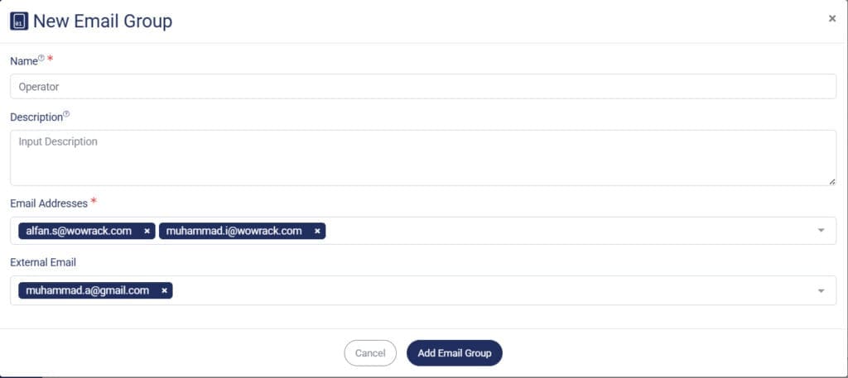Screen dimensions: 848x378
Task: Submit with Add Email Group button
Action: [x=454, y=353]
